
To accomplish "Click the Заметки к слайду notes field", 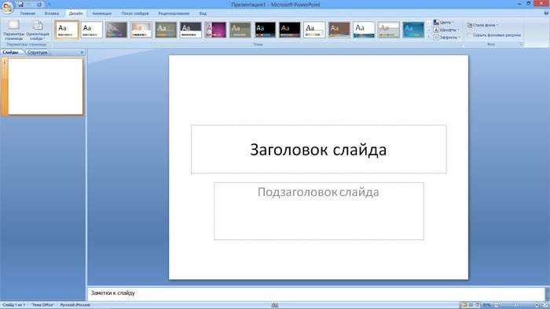I will pos(316,293).
